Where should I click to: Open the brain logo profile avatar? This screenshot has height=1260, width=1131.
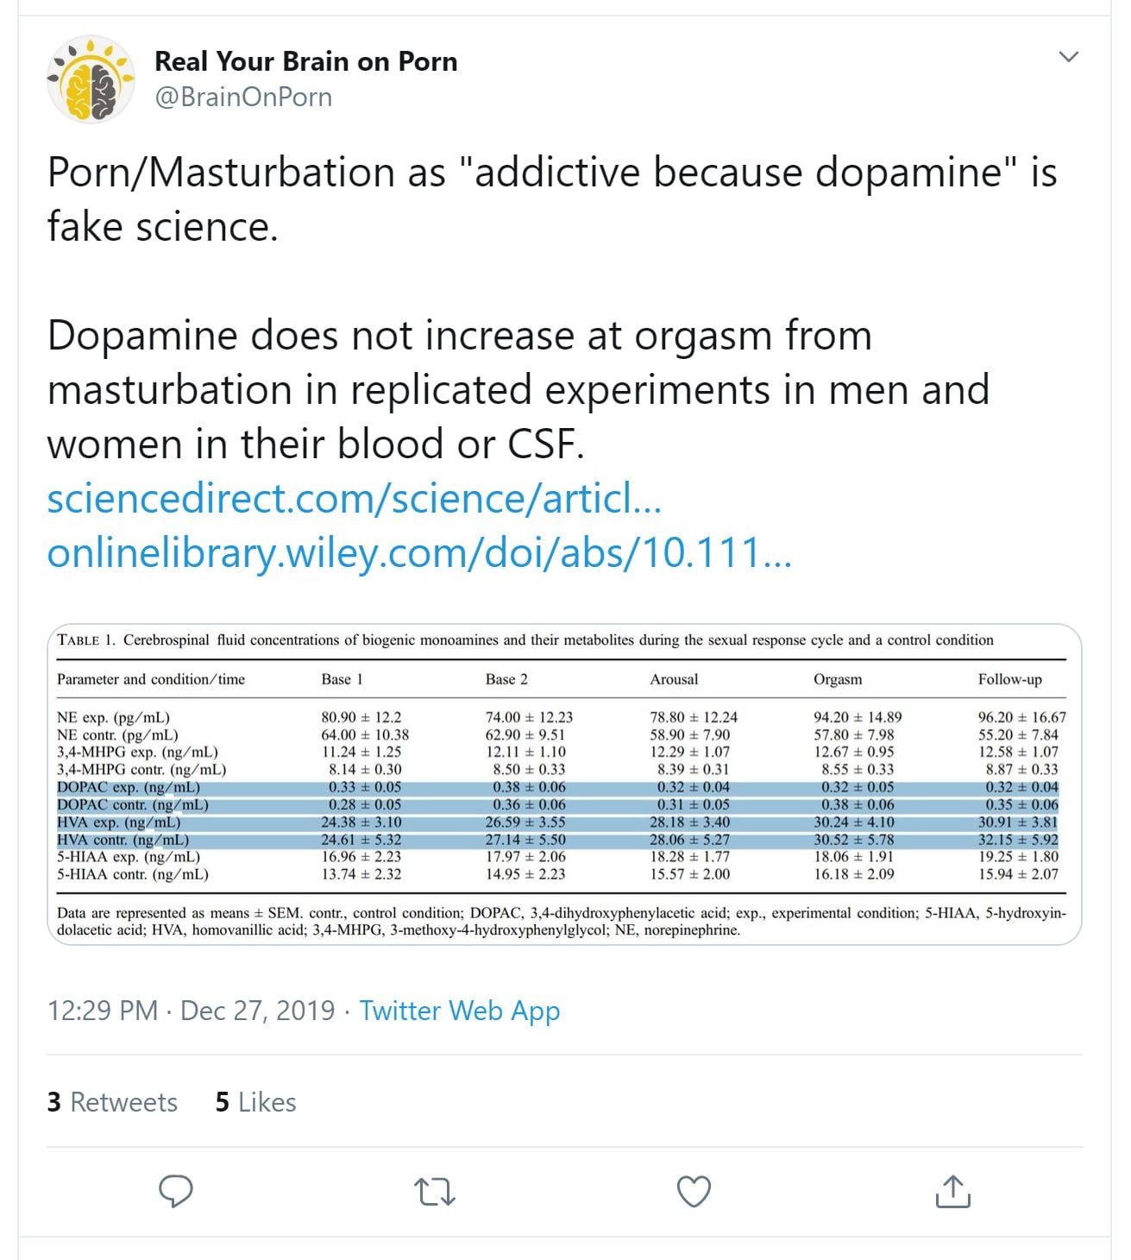point(91,79)
